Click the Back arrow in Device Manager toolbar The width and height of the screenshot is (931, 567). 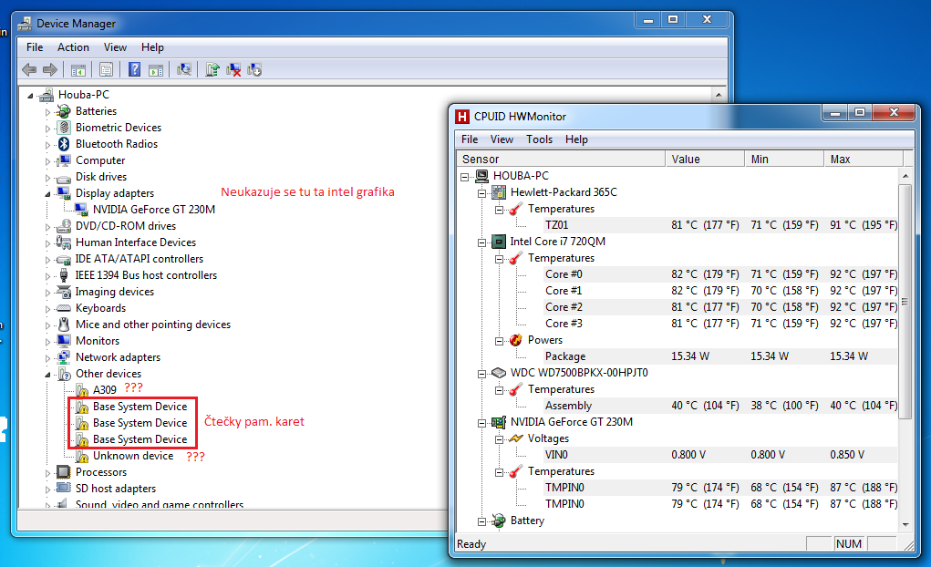click(x=29, y=70)
